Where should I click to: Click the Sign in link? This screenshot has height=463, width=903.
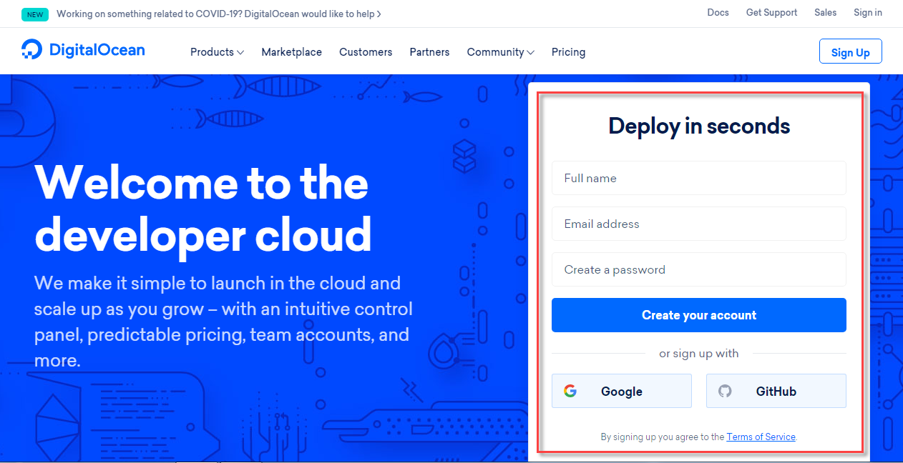click(x=868, y=12)
